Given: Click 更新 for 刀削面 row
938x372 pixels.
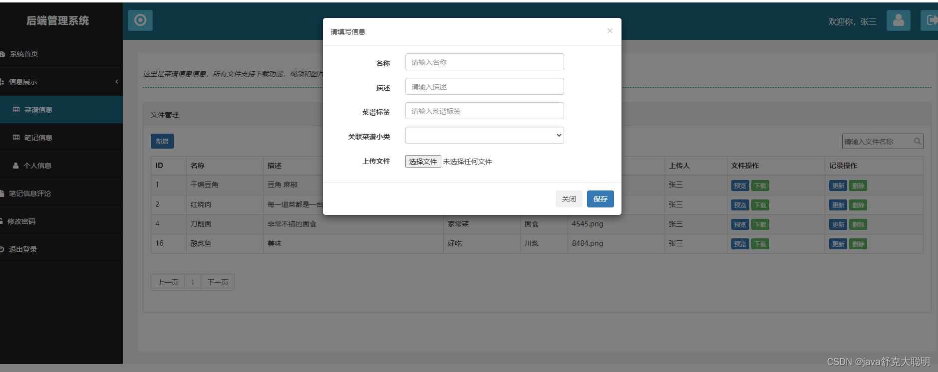Looking at the screenshot, I should pos(838,224).
